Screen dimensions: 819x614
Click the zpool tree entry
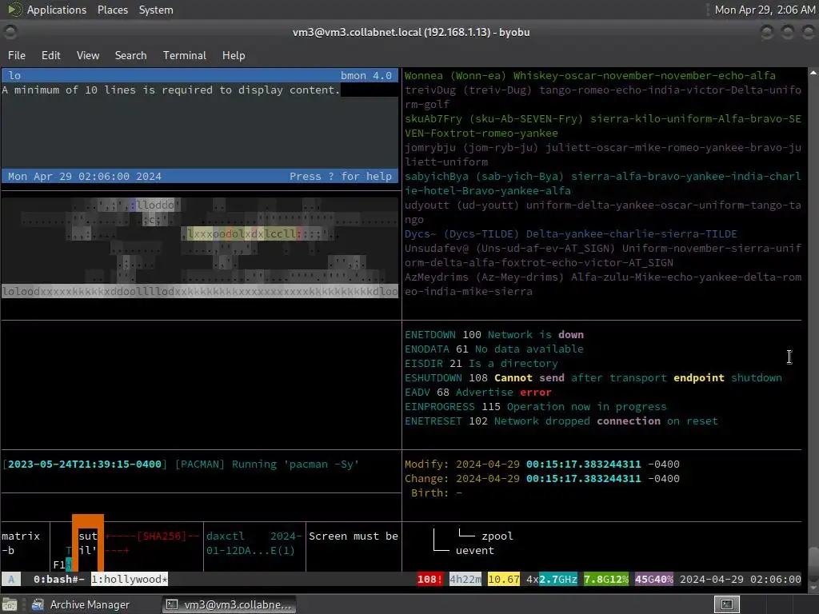coord(497,536)
